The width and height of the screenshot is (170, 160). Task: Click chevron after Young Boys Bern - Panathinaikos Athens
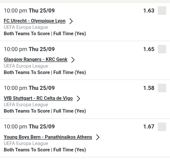pos(97,138)
